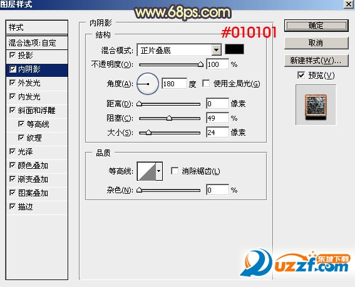The width and height of the screenshot is (355, 287).
Task: Enable 消除锯齿(L) anti-alias checkbox
Action: coord(175,171)
